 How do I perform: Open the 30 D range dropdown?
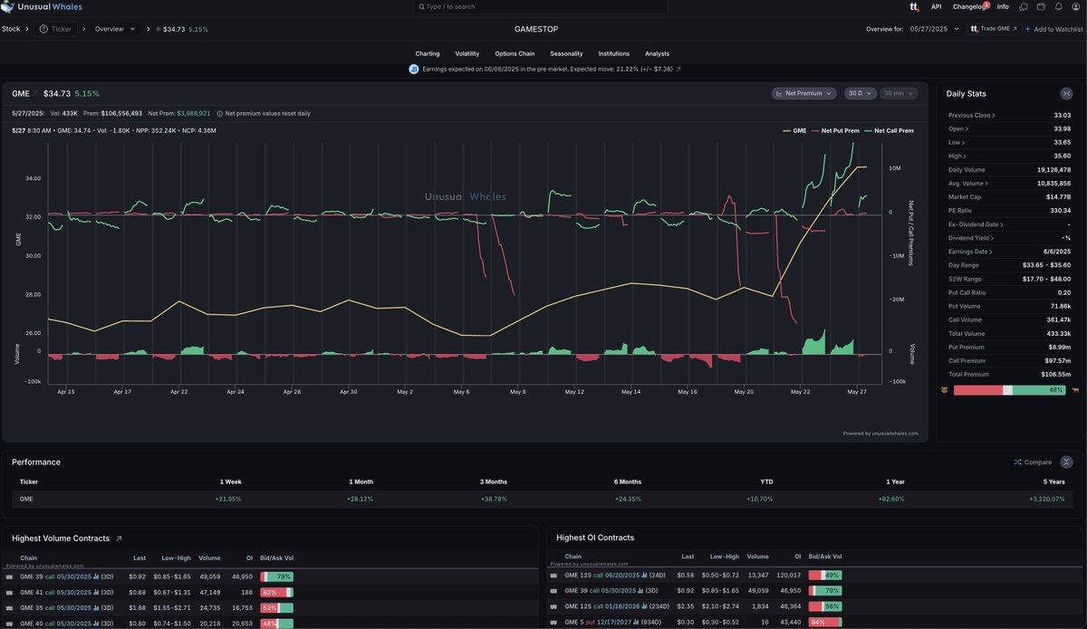[x=859, y=93]
